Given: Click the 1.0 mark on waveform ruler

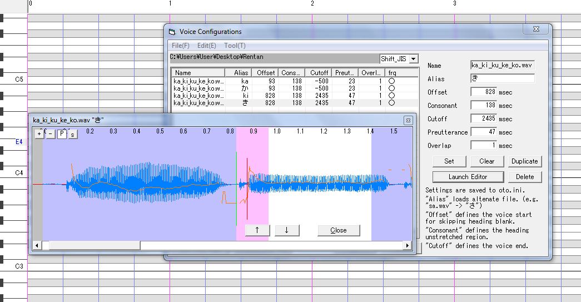Looking at the screenshot, I should click(x=277, y=131).
